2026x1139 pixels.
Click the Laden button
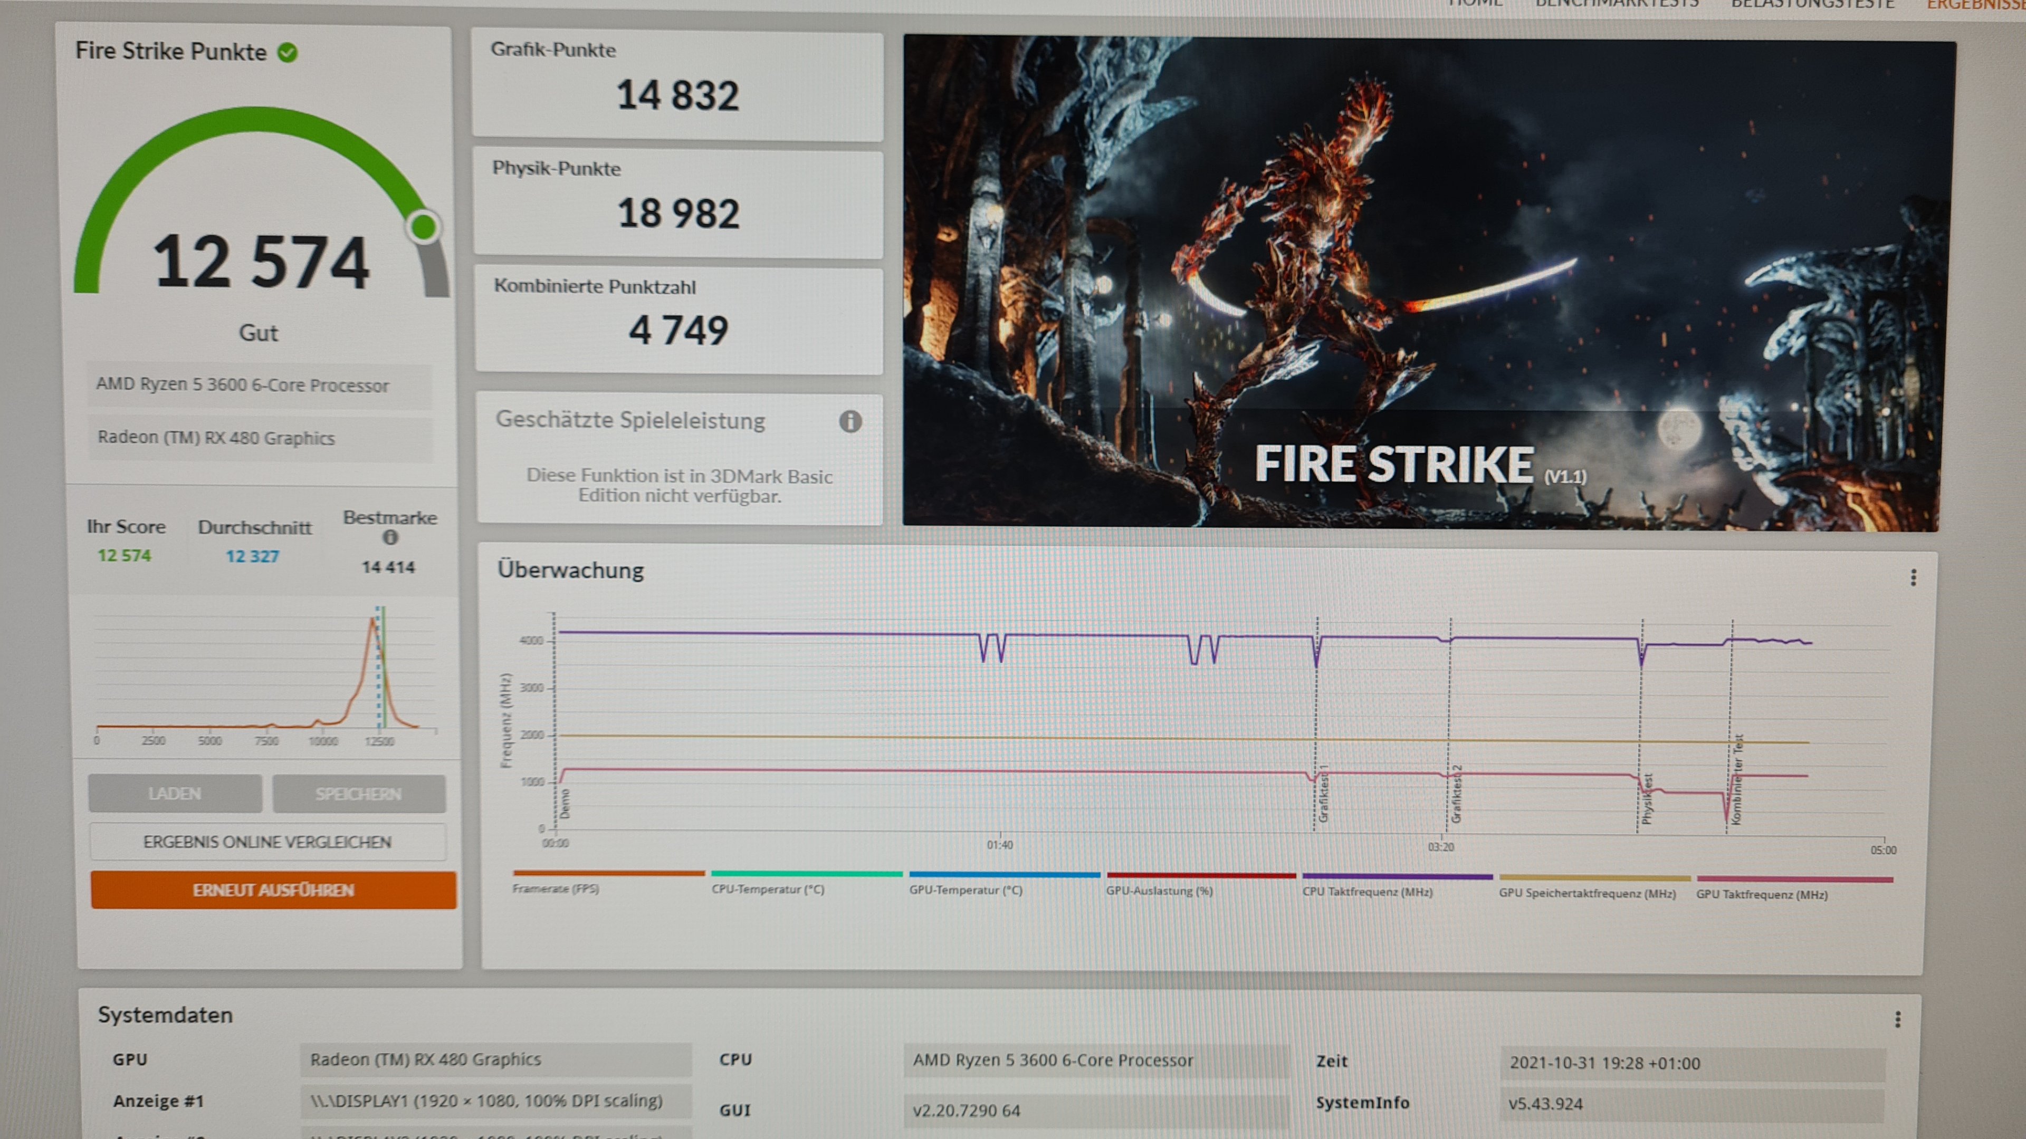175,794
